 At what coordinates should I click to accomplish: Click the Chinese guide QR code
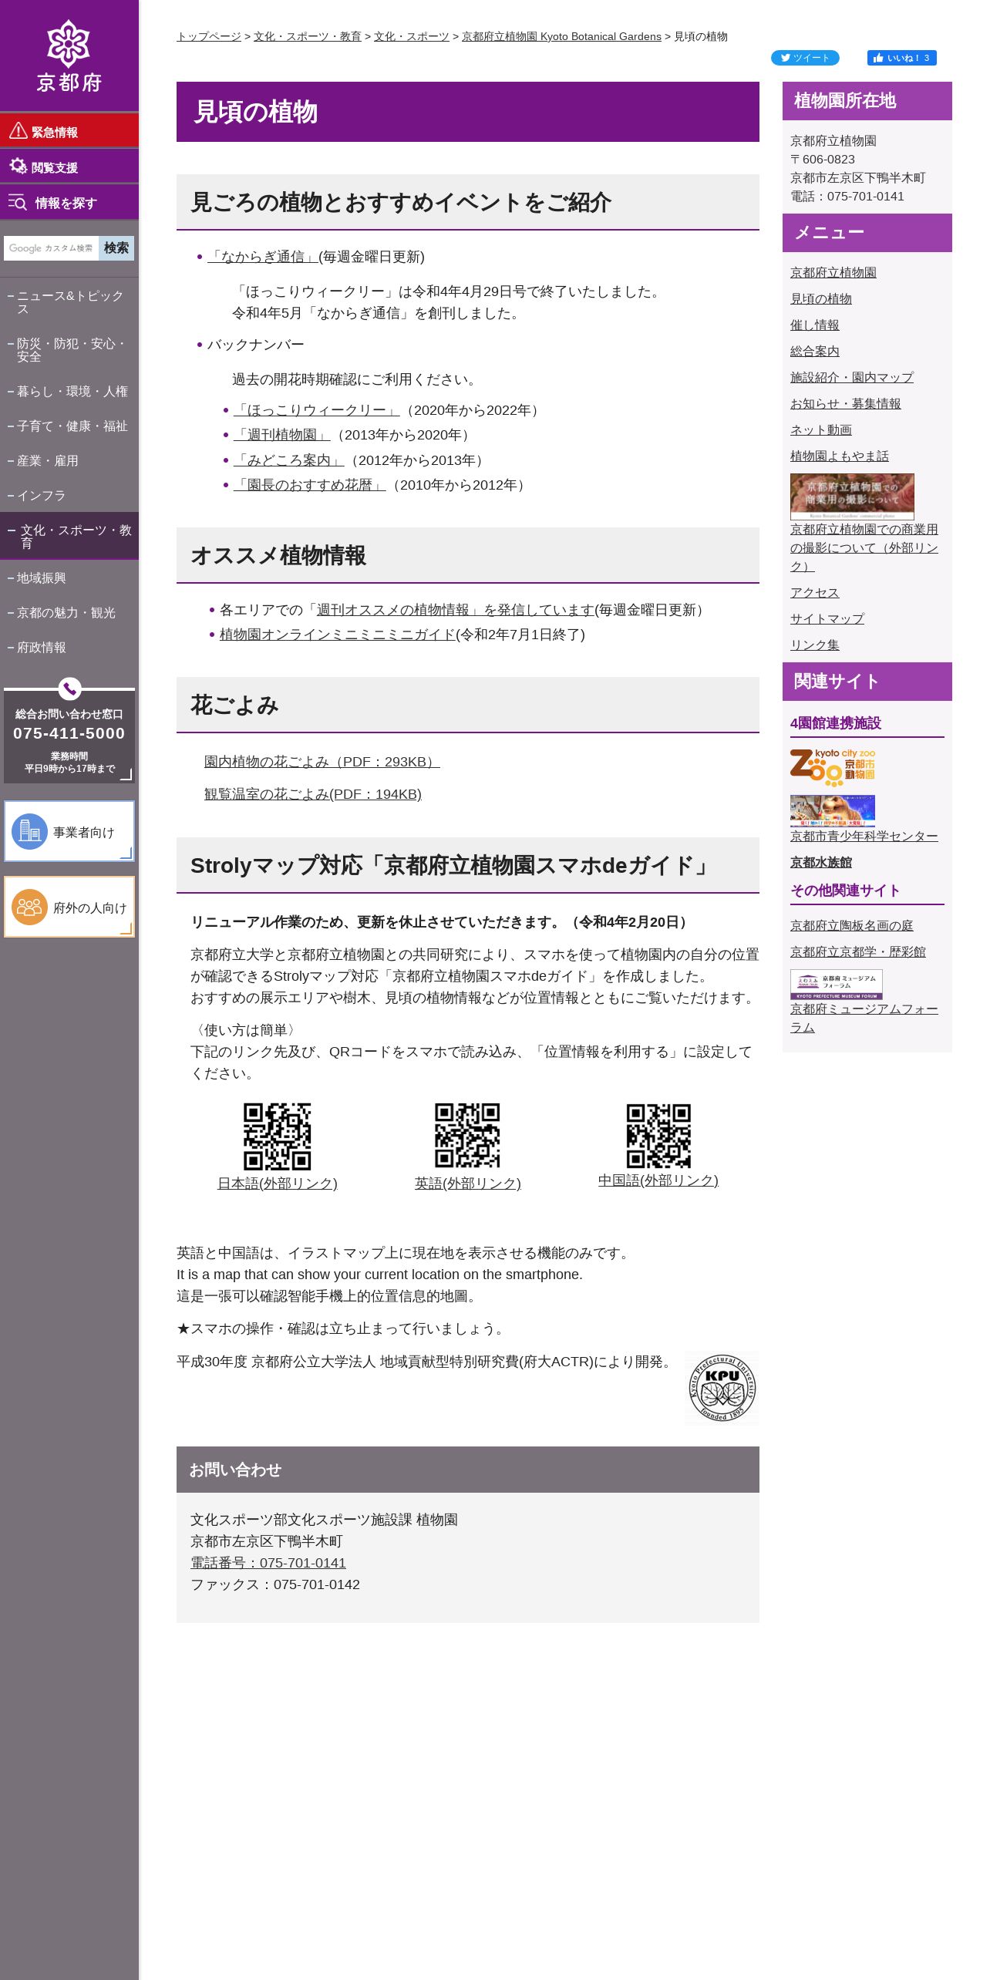(658, 1136)
